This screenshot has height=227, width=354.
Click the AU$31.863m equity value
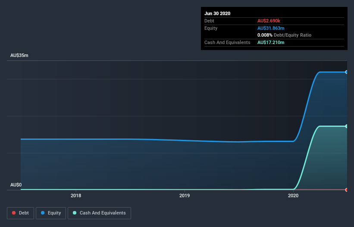coord(271,28)
